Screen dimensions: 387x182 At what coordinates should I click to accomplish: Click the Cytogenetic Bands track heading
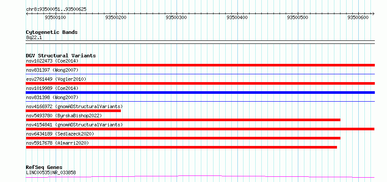tap(52, 32)
